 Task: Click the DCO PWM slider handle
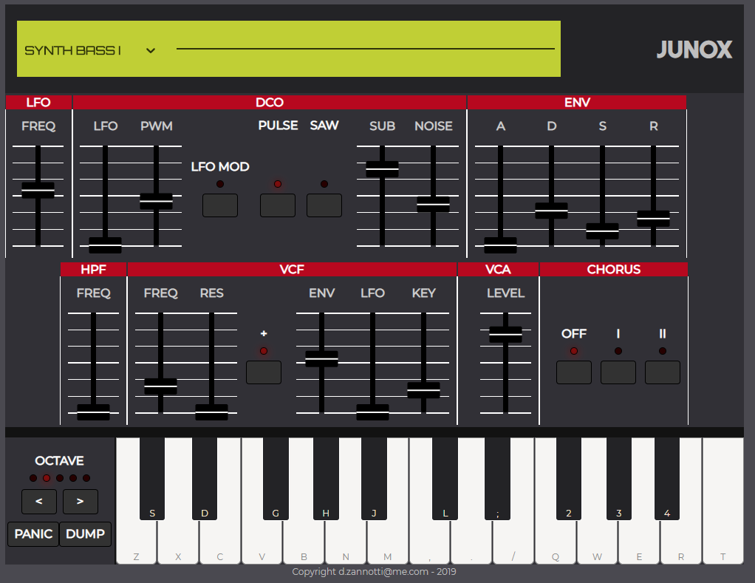[156, 201]
